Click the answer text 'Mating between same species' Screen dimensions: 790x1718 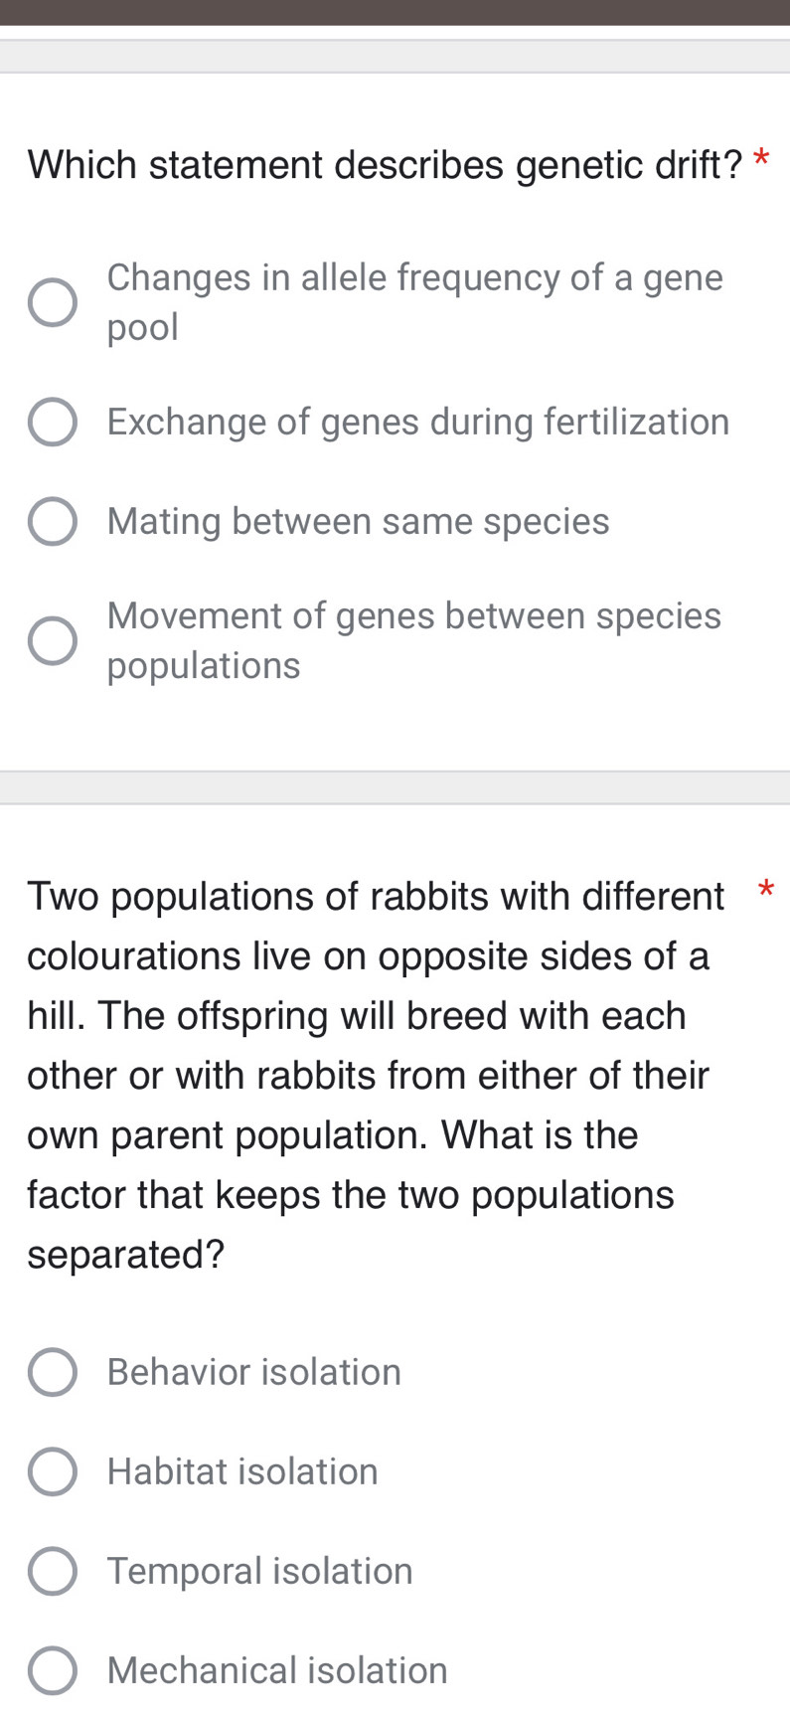[x=358, y=521]
